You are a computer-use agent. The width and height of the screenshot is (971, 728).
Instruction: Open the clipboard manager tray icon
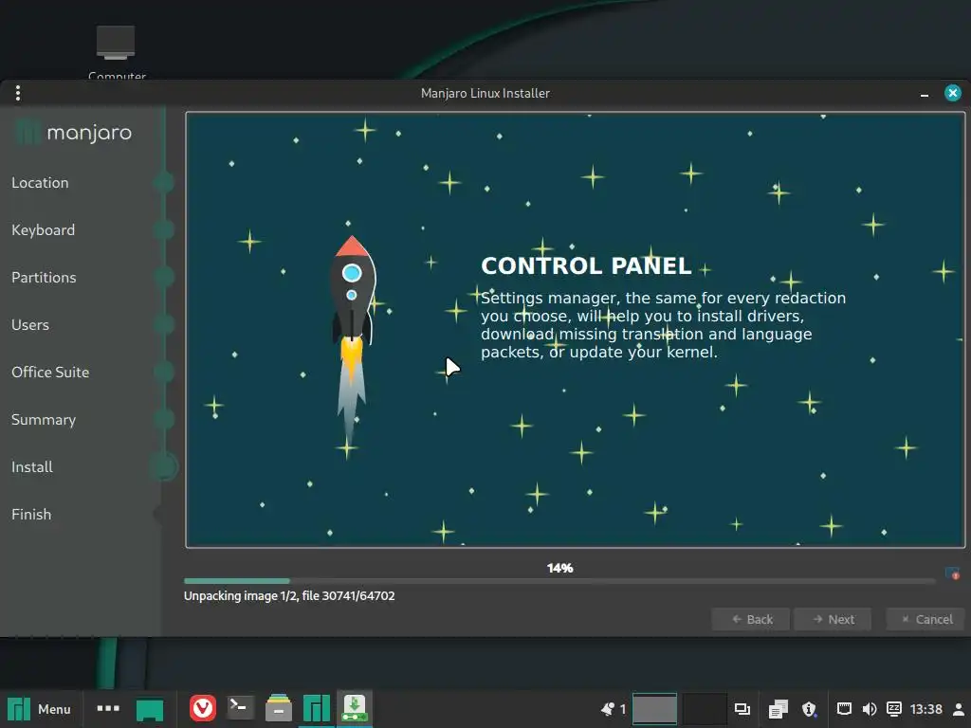(x=778, y=709)
